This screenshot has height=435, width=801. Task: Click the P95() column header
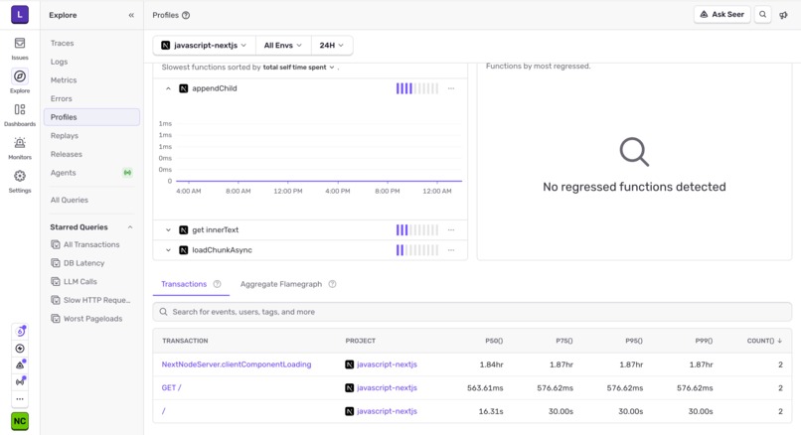[x=633, y=341]
